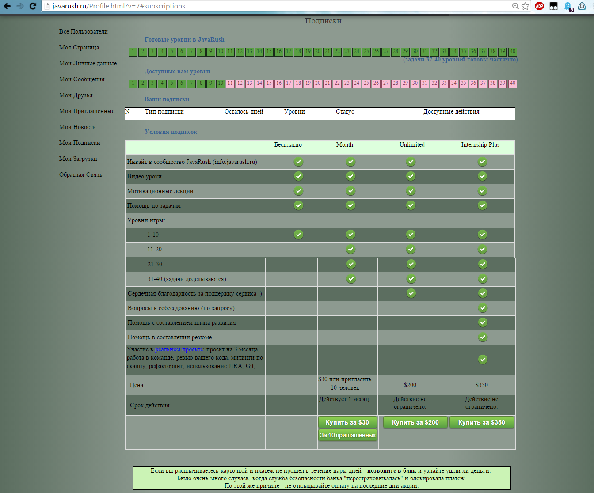Image resolution: width=594 pixels, height=493 pixels.
Task: Open "Обратная Связь" sidebar link
Action: (x=80, y=175)
